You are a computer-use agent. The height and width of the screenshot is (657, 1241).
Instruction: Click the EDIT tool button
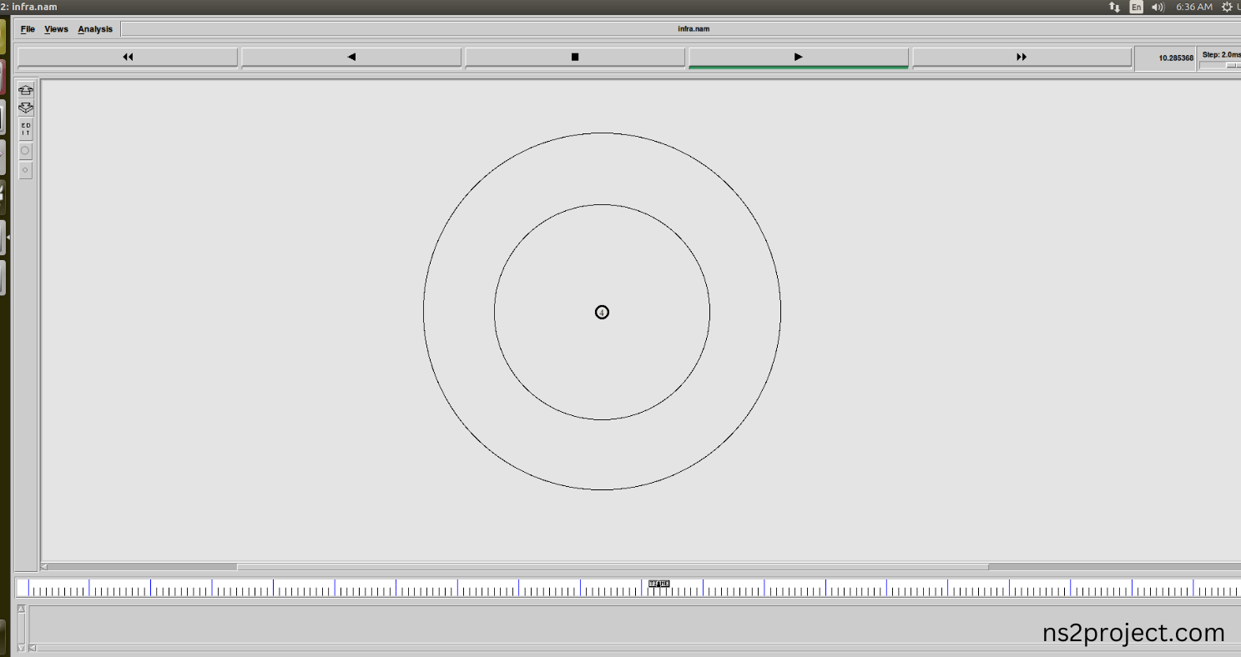26,129
